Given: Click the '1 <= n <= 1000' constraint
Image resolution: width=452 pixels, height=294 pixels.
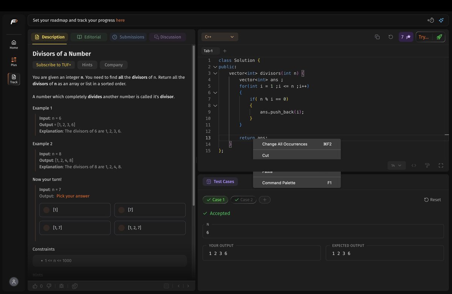Looking at the screenshot, I should pos(58,261).
